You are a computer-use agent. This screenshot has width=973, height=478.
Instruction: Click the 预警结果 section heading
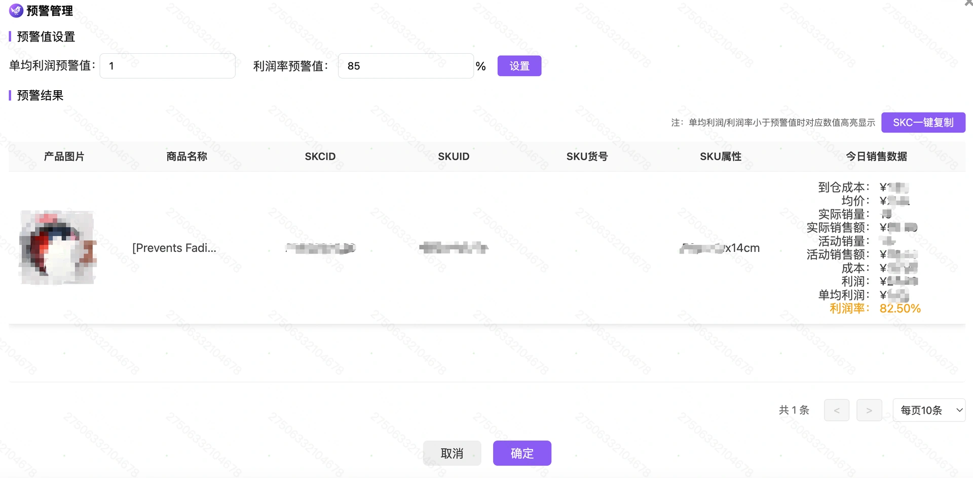click(40, 95)
